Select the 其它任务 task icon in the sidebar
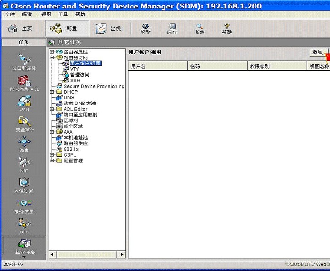The image size is (330, 271). point(25,246)
